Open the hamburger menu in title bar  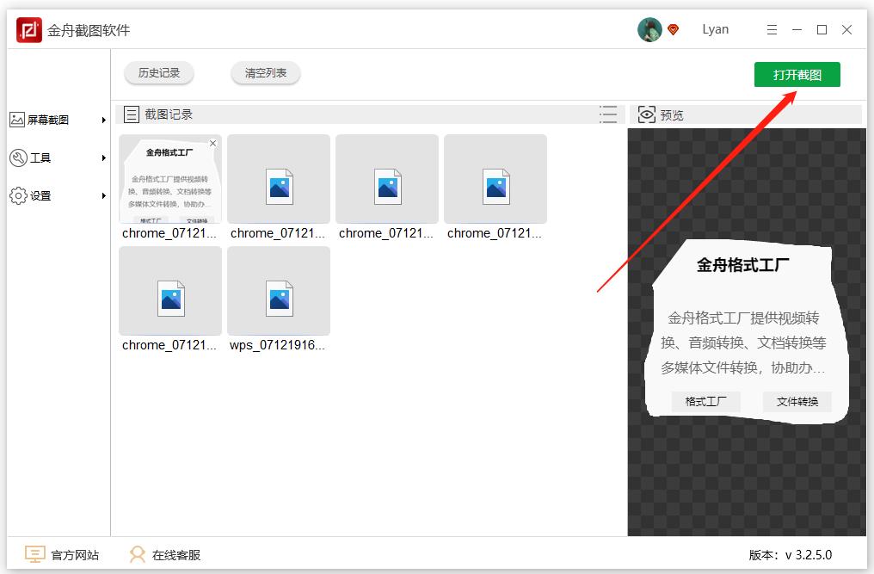coord(772,28)
